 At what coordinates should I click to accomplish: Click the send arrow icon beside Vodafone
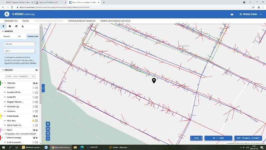(x=34, y=111)
